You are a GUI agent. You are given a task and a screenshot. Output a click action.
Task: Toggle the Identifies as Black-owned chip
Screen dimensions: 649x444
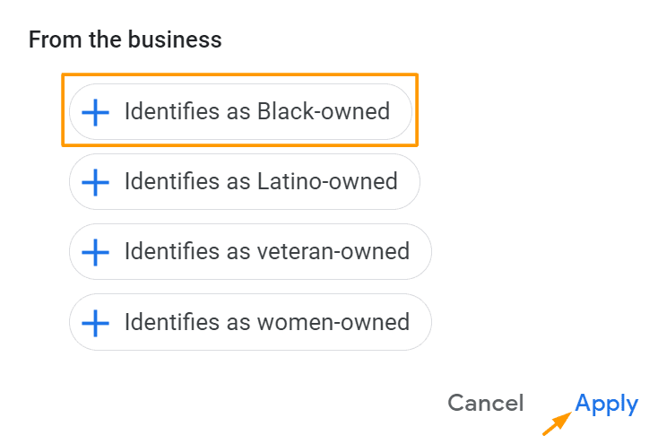(x=239, y=112)
